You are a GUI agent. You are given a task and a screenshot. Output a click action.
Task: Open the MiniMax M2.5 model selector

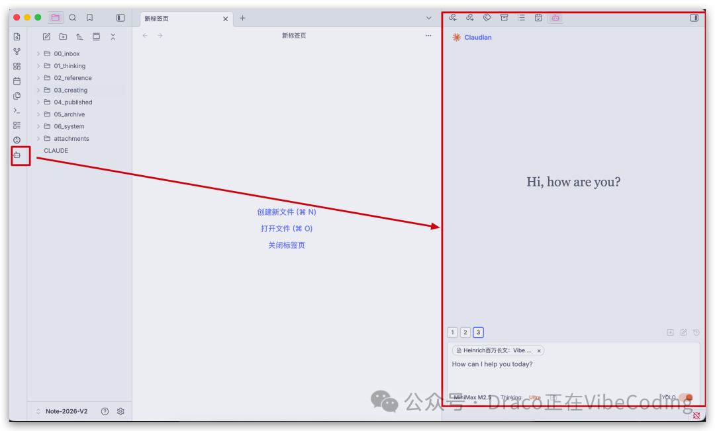[x=473, y=397]
